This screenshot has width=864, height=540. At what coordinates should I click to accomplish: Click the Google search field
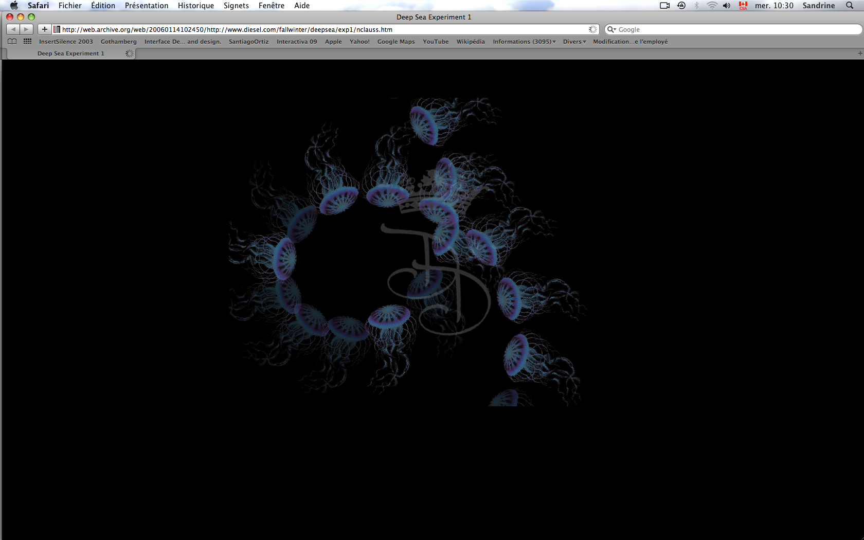(x=733, y=29)
